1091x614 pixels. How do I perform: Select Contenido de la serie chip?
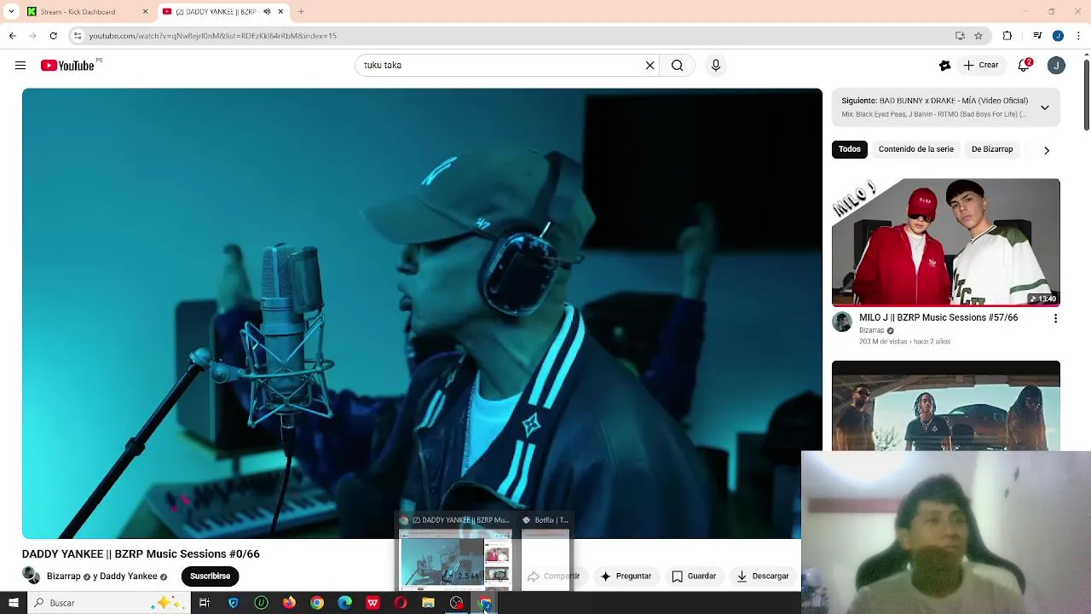pos(916,149)
